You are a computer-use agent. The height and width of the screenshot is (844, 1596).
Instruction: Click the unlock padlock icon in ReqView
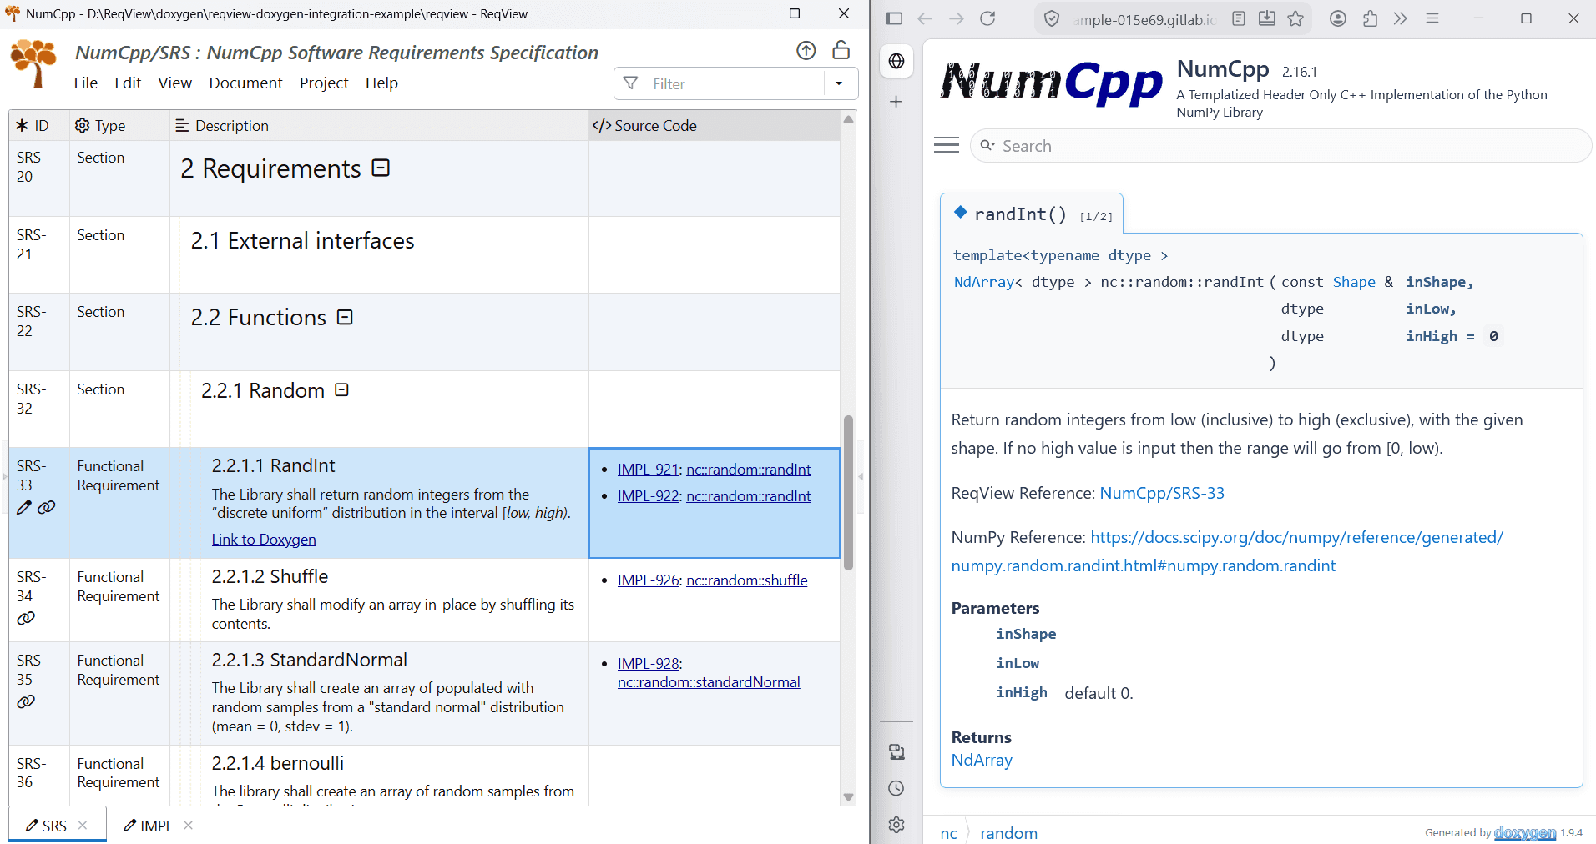(841, 50)
